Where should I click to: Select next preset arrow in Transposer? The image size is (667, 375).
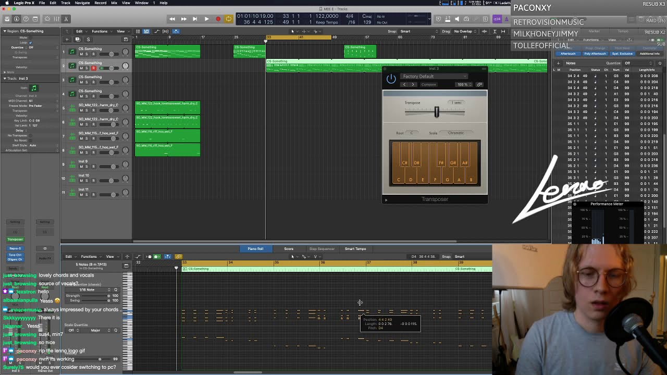pos(413,84)
